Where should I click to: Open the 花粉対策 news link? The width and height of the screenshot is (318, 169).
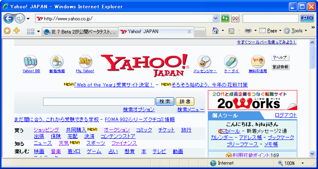[209, 85]
